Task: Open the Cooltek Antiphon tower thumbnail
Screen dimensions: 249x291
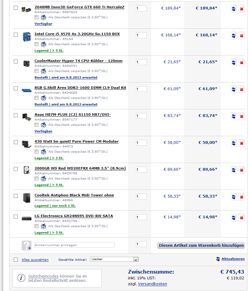Action: [27, 198]
